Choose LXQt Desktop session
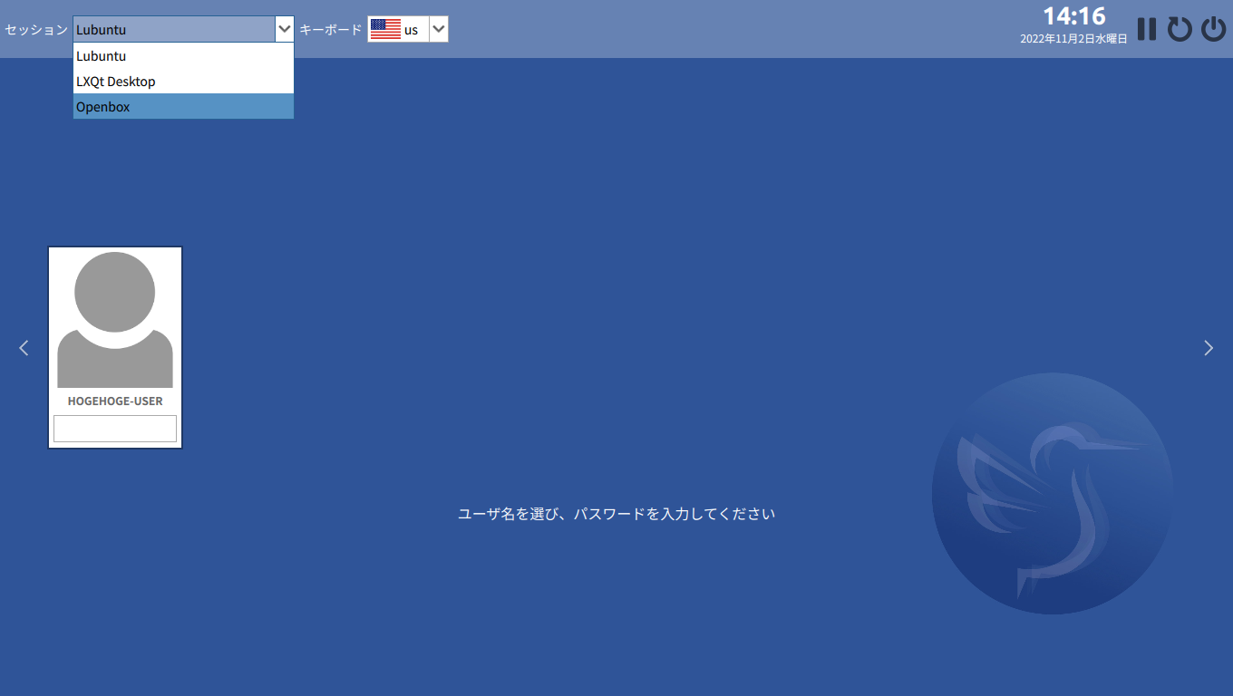Image resolution: width=1233 pixels, height=696 pixels. (x=184, y=82)
